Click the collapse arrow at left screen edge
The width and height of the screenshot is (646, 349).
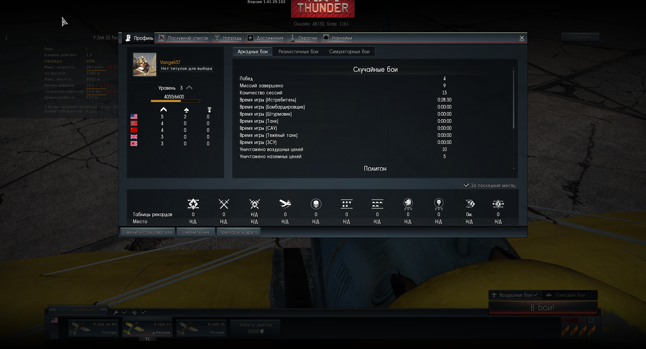click(6, 38)
